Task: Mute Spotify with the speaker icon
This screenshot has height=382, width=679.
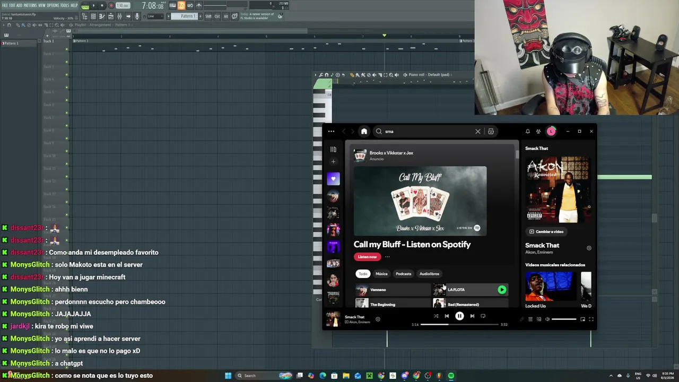Action: [547, 319]
